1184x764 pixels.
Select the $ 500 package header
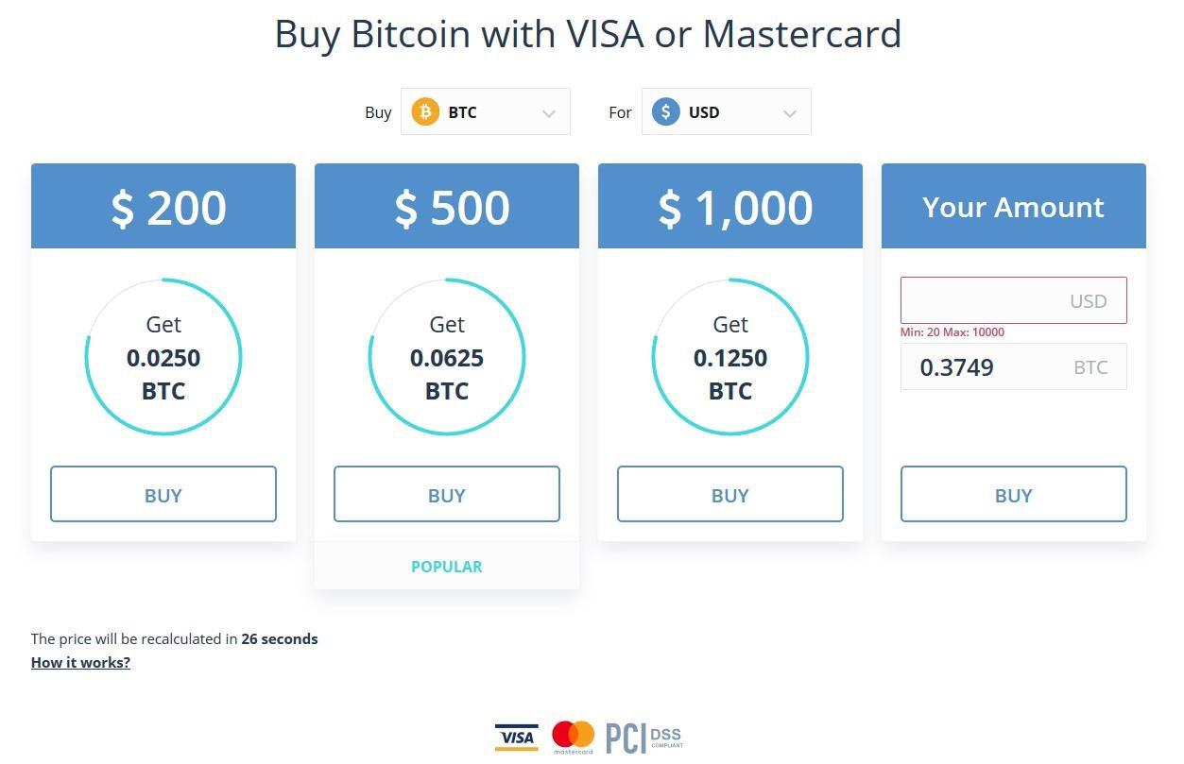coord(447,206)
